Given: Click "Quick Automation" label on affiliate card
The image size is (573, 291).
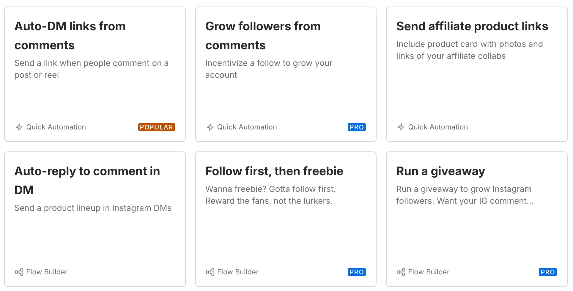Looking at the screenshot, I should coord(438,127).
